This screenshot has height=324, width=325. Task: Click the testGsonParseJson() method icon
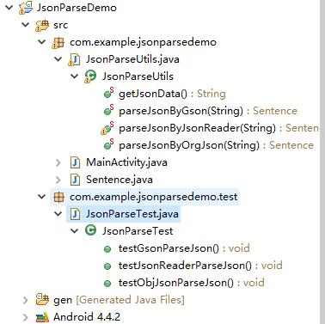tap(107, 249)
